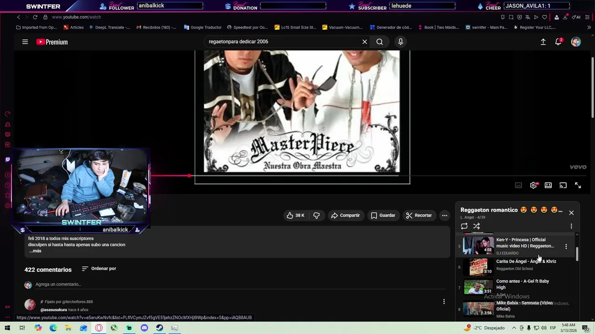Dislike the video
Image resolution: width=595 pixels, height=334 pixels.
click(317, 215)
